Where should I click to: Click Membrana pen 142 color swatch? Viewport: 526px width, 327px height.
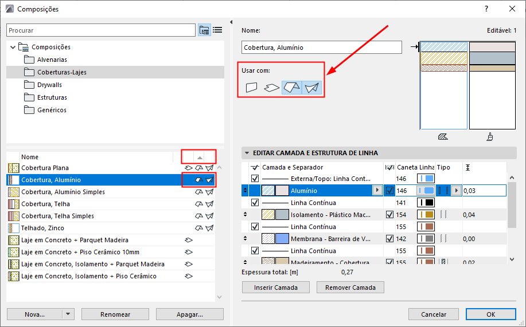[x=426, y=239]
